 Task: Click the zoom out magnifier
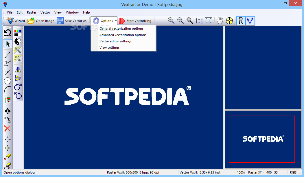(x=180, y=21)
